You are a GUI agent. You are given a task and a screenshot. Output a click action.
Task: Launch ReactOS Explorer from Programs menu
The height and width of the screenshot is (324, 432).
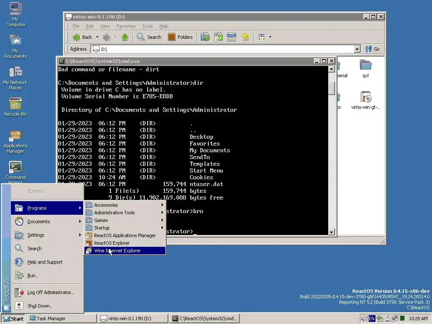(x=124, y=243)
